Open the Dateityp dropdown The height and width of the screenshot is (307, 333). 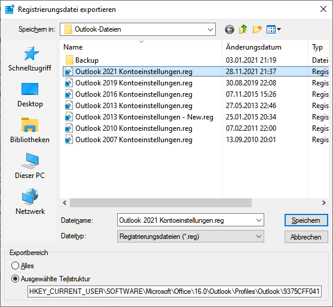pyautogui.click(x=191, y=237)
